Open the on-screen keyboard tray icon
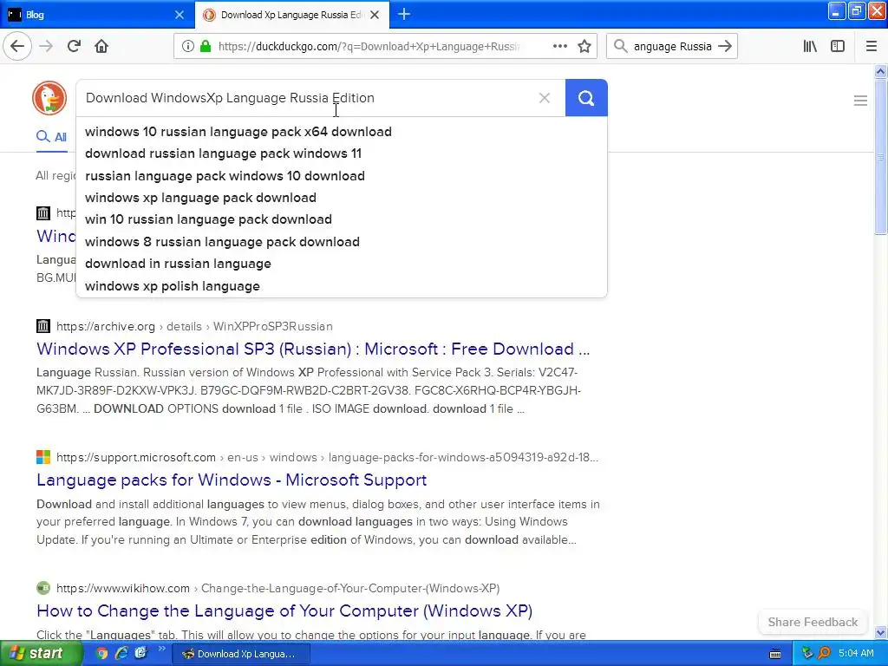Screen dimensions: 888x666 pos(775,655)
